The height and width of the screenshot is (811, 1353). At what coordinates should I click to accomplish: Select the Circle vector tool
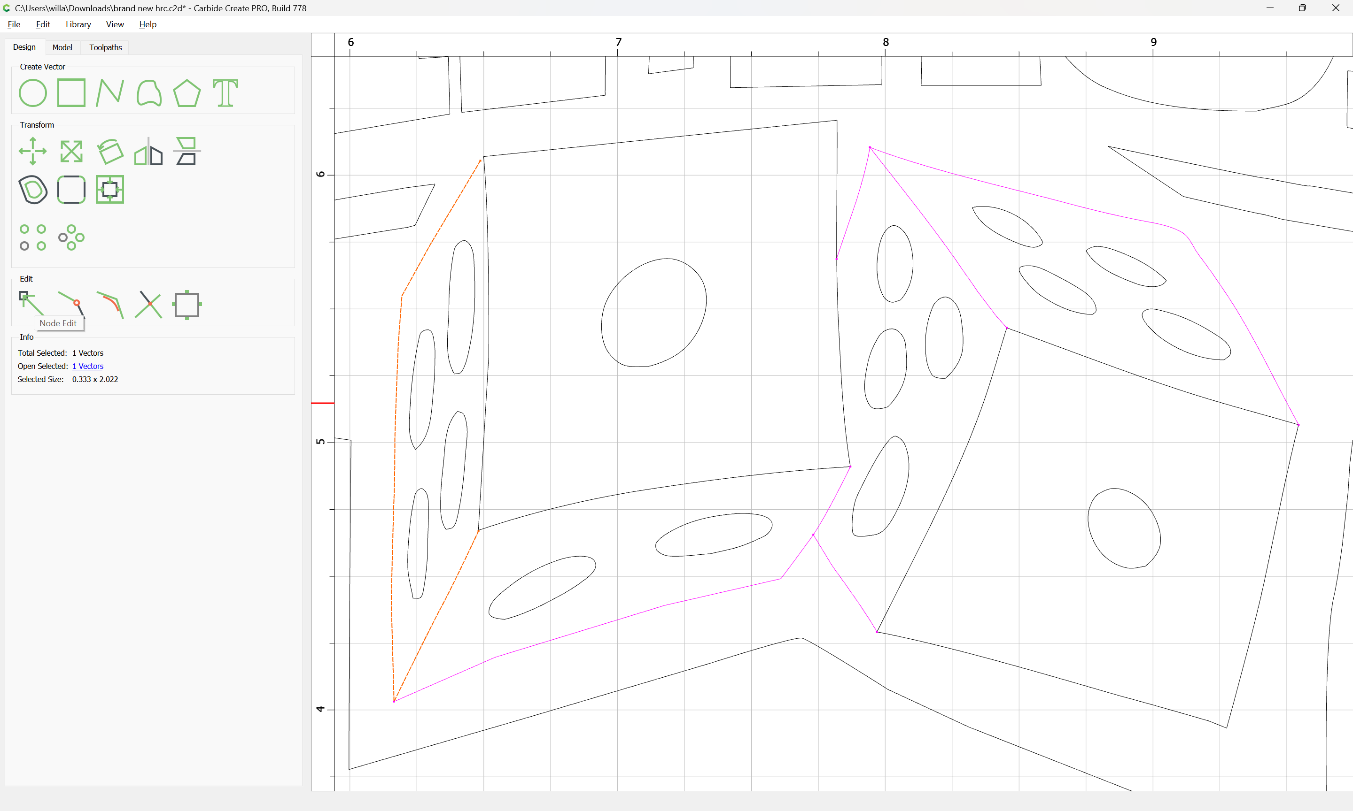tap(33, 93)
